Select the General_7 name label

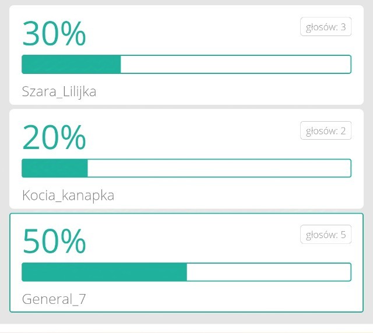tap(54, 299)
